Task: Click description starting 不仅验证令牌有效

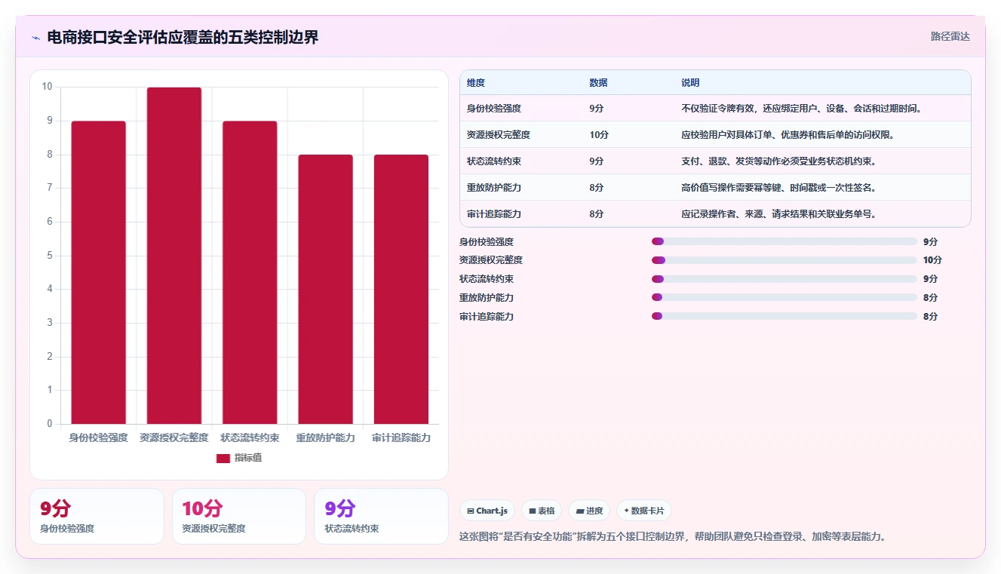Action: tap(802, 109)
